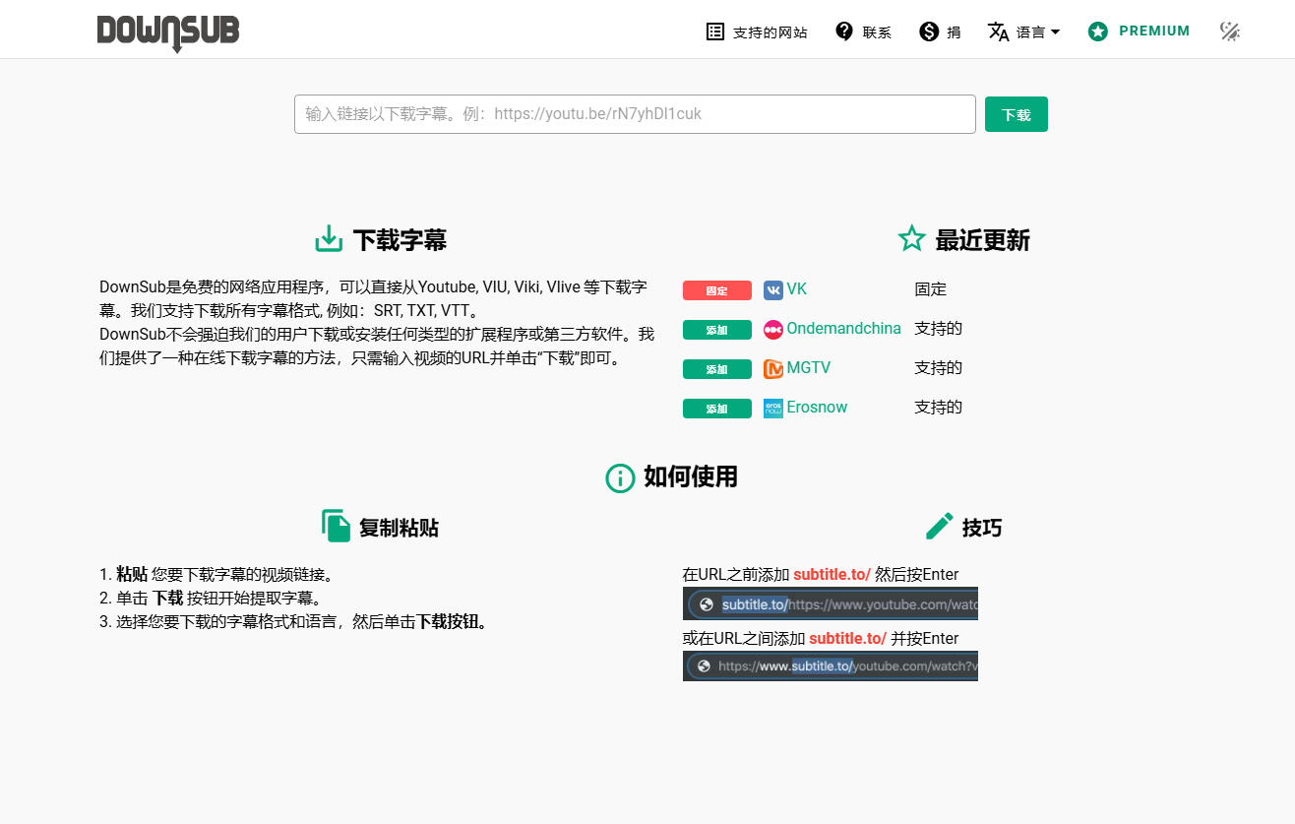Click the www.subtitle.to/ URL example image
The height and width of the screenshot is (824, 1295).
click(x=831, y=666)
